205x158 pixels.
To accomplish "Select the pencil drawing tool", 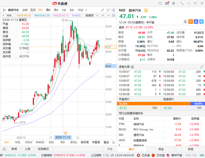I will 102,10.
